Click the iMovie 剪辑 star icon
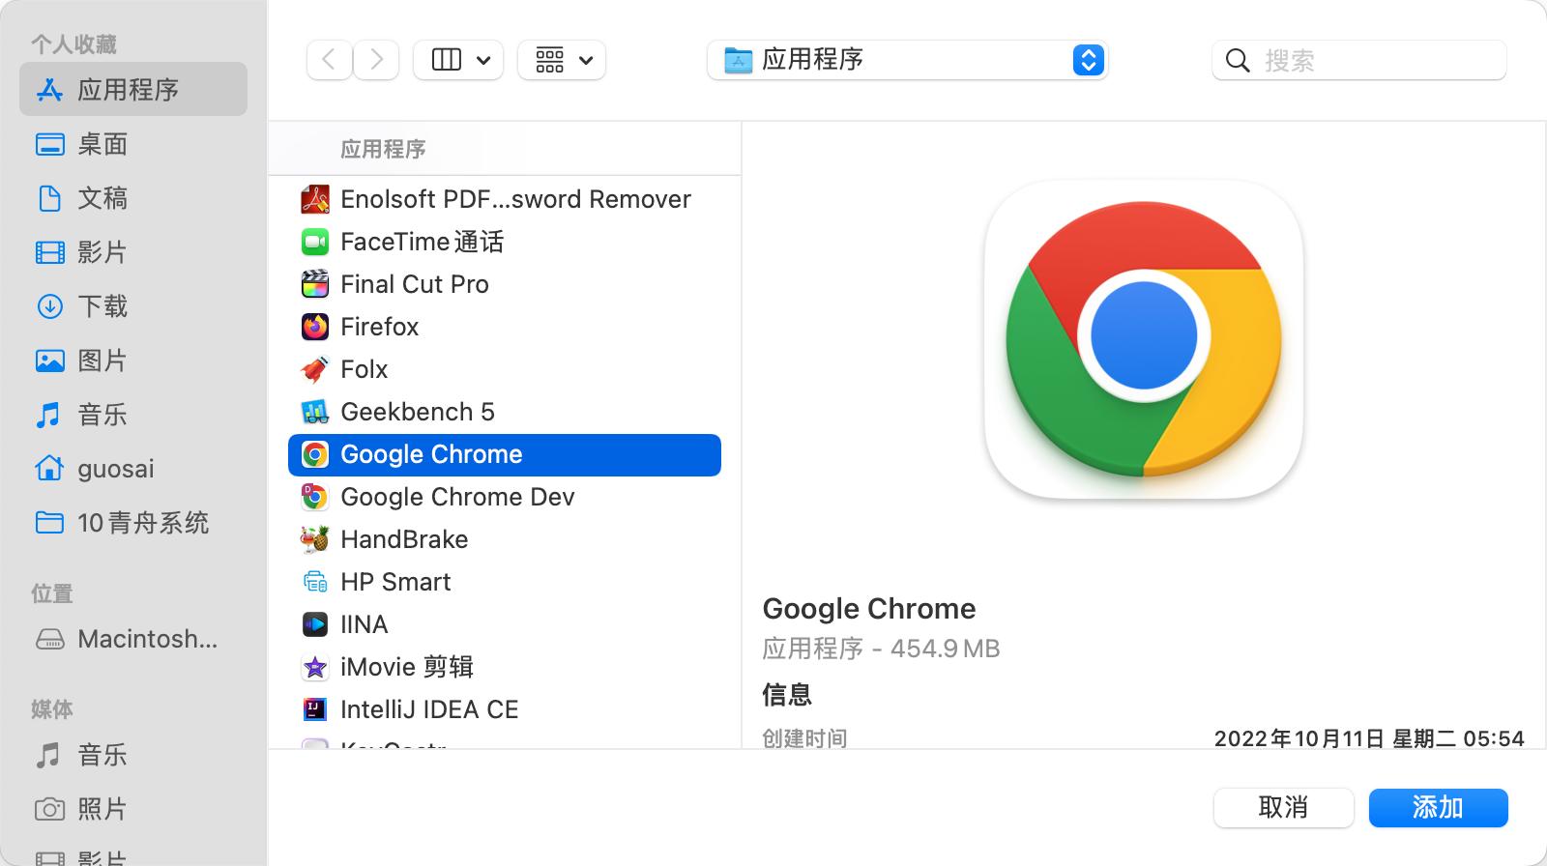This screenshot has width=1547, height=866. pyautogui.click(x=314, y=667)
